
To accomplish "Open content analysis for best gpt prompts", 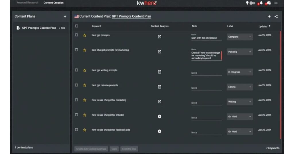I will point(159,37).
